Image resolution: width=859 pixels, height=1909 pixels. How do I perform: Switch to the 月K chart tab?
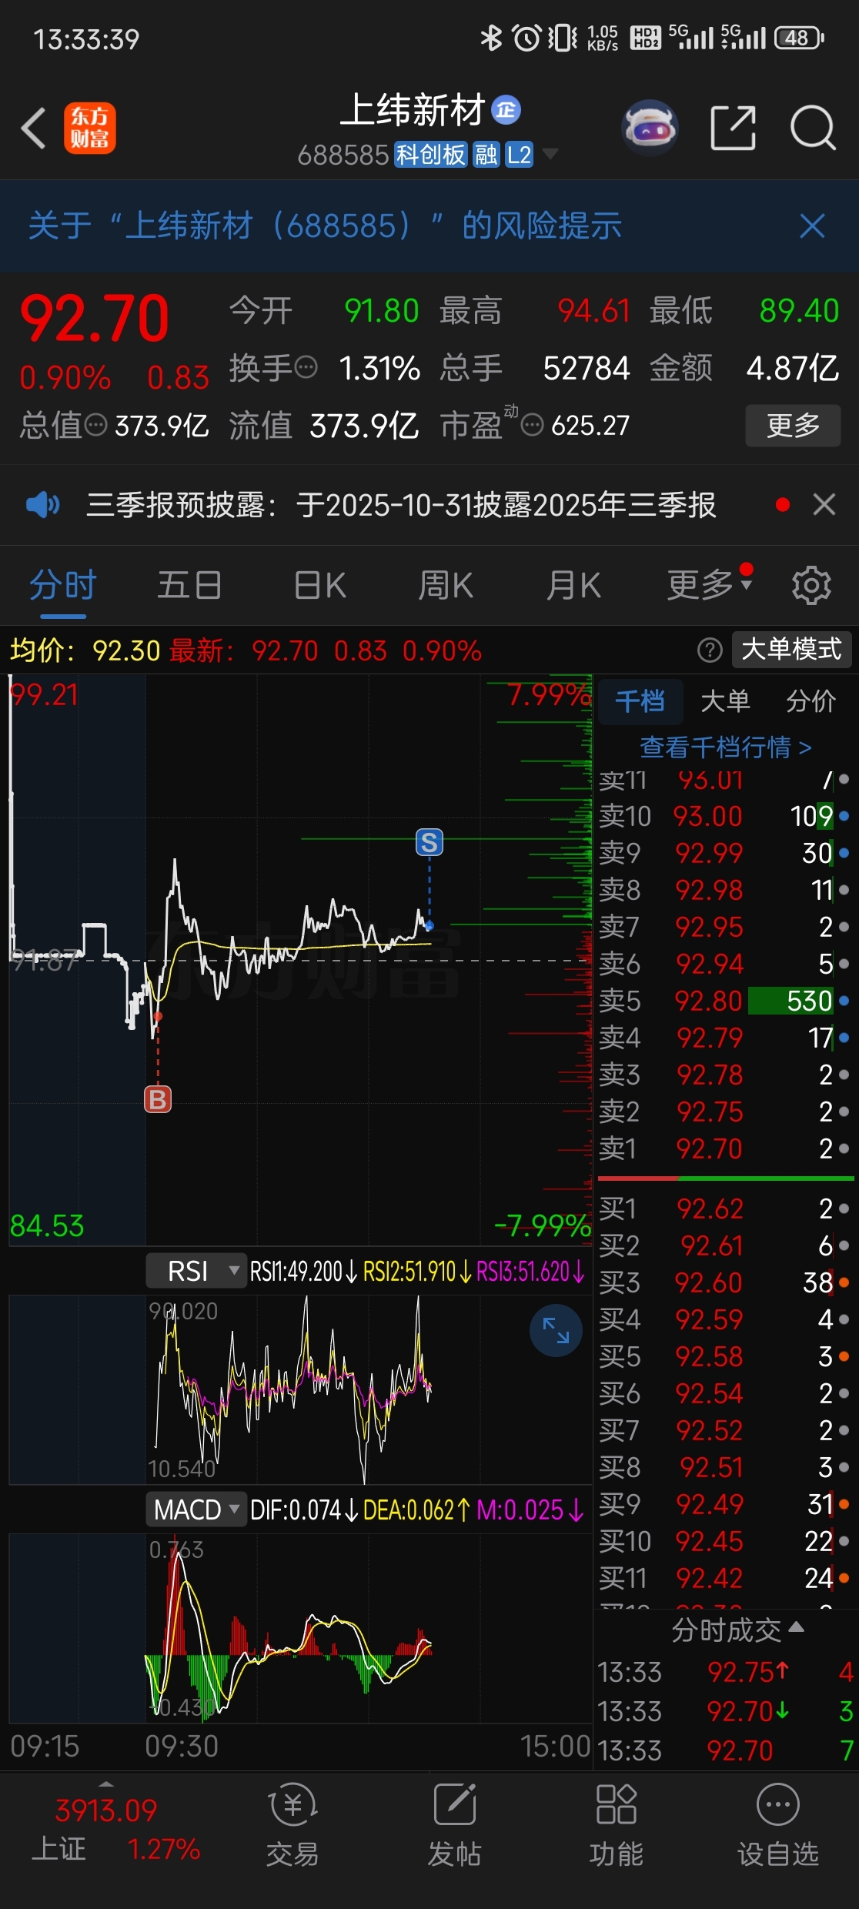(x=573, y=585)
